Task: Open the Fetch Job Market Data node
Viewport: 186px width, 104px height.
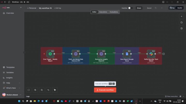Action: pyautogui.click(x=76, y=54)
